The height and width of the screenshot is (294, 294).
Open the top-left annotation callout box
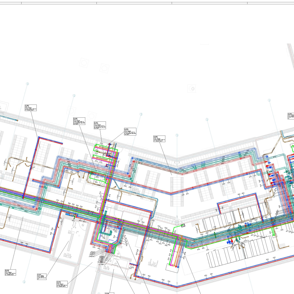click(31, 108)
